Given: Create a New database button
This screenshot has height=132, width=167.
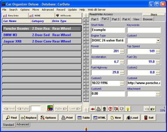Looking at the screenshot, I should tap(116, 118).
